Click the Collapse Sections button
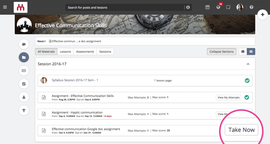 click(x=221, y=51)
